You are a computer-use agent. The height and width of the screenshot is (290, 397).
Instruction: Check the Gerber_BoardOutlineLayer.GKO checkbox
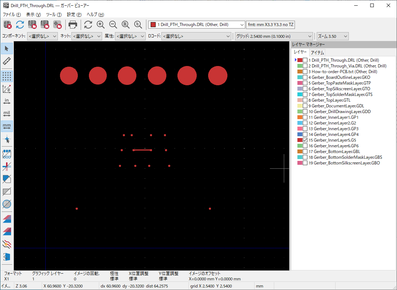pos(305,77)
